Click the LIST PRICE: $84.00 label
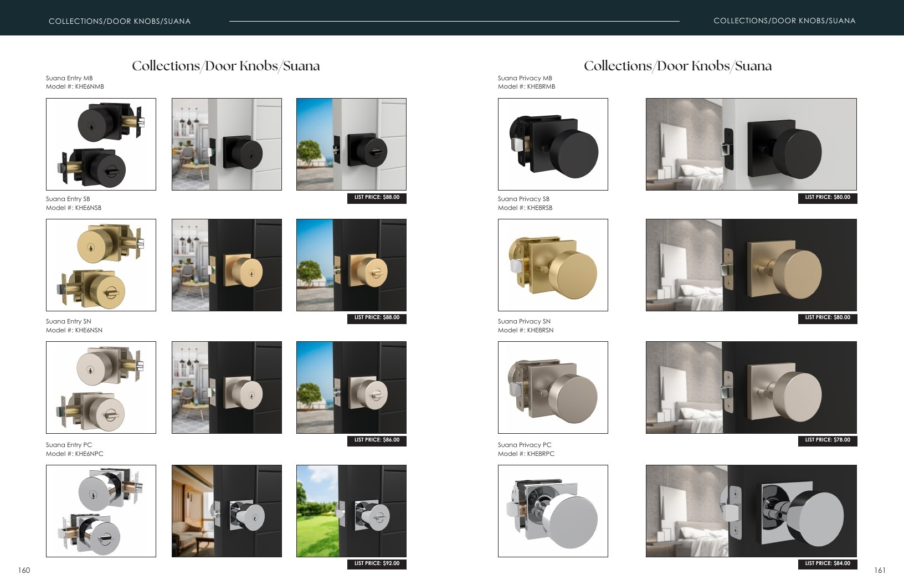Image resolution: width=904 pixels, height=585 pixels. [828, 564]
